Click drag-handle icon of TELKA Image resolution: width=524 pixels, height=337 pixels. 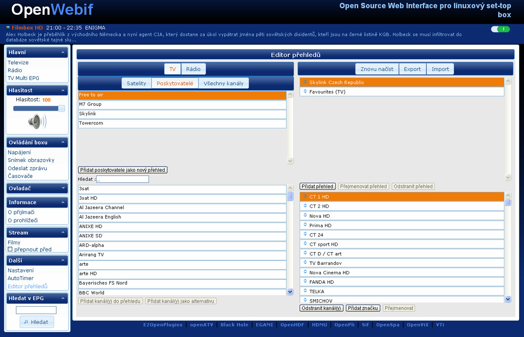tap(305, 291)
